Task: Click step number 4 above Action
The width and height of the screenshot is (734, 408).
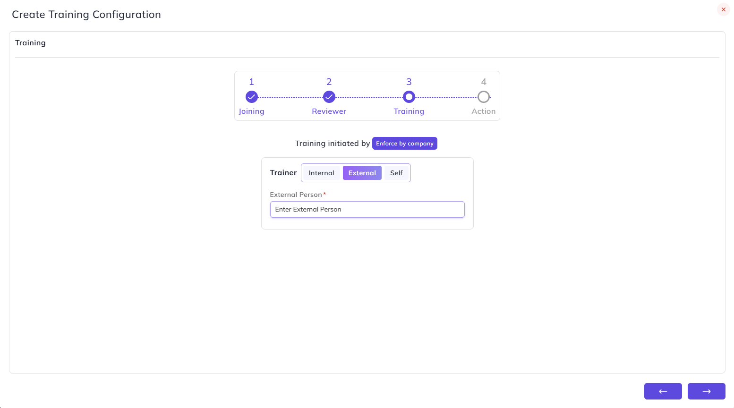Action: click(484, 82)
